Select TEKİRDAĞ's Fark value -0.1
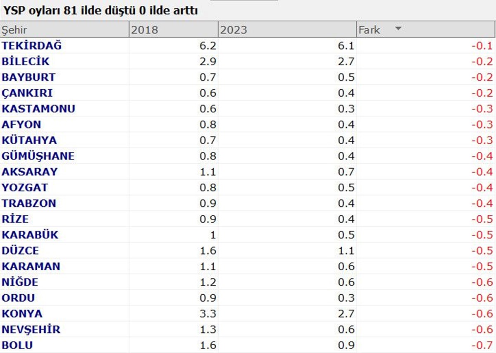 [482, 45]
